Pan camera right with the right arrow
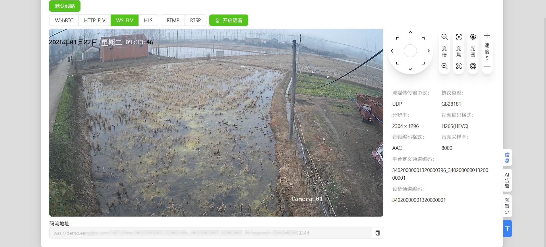Viewport: 546px width, 247px height. tap(429, 51)
